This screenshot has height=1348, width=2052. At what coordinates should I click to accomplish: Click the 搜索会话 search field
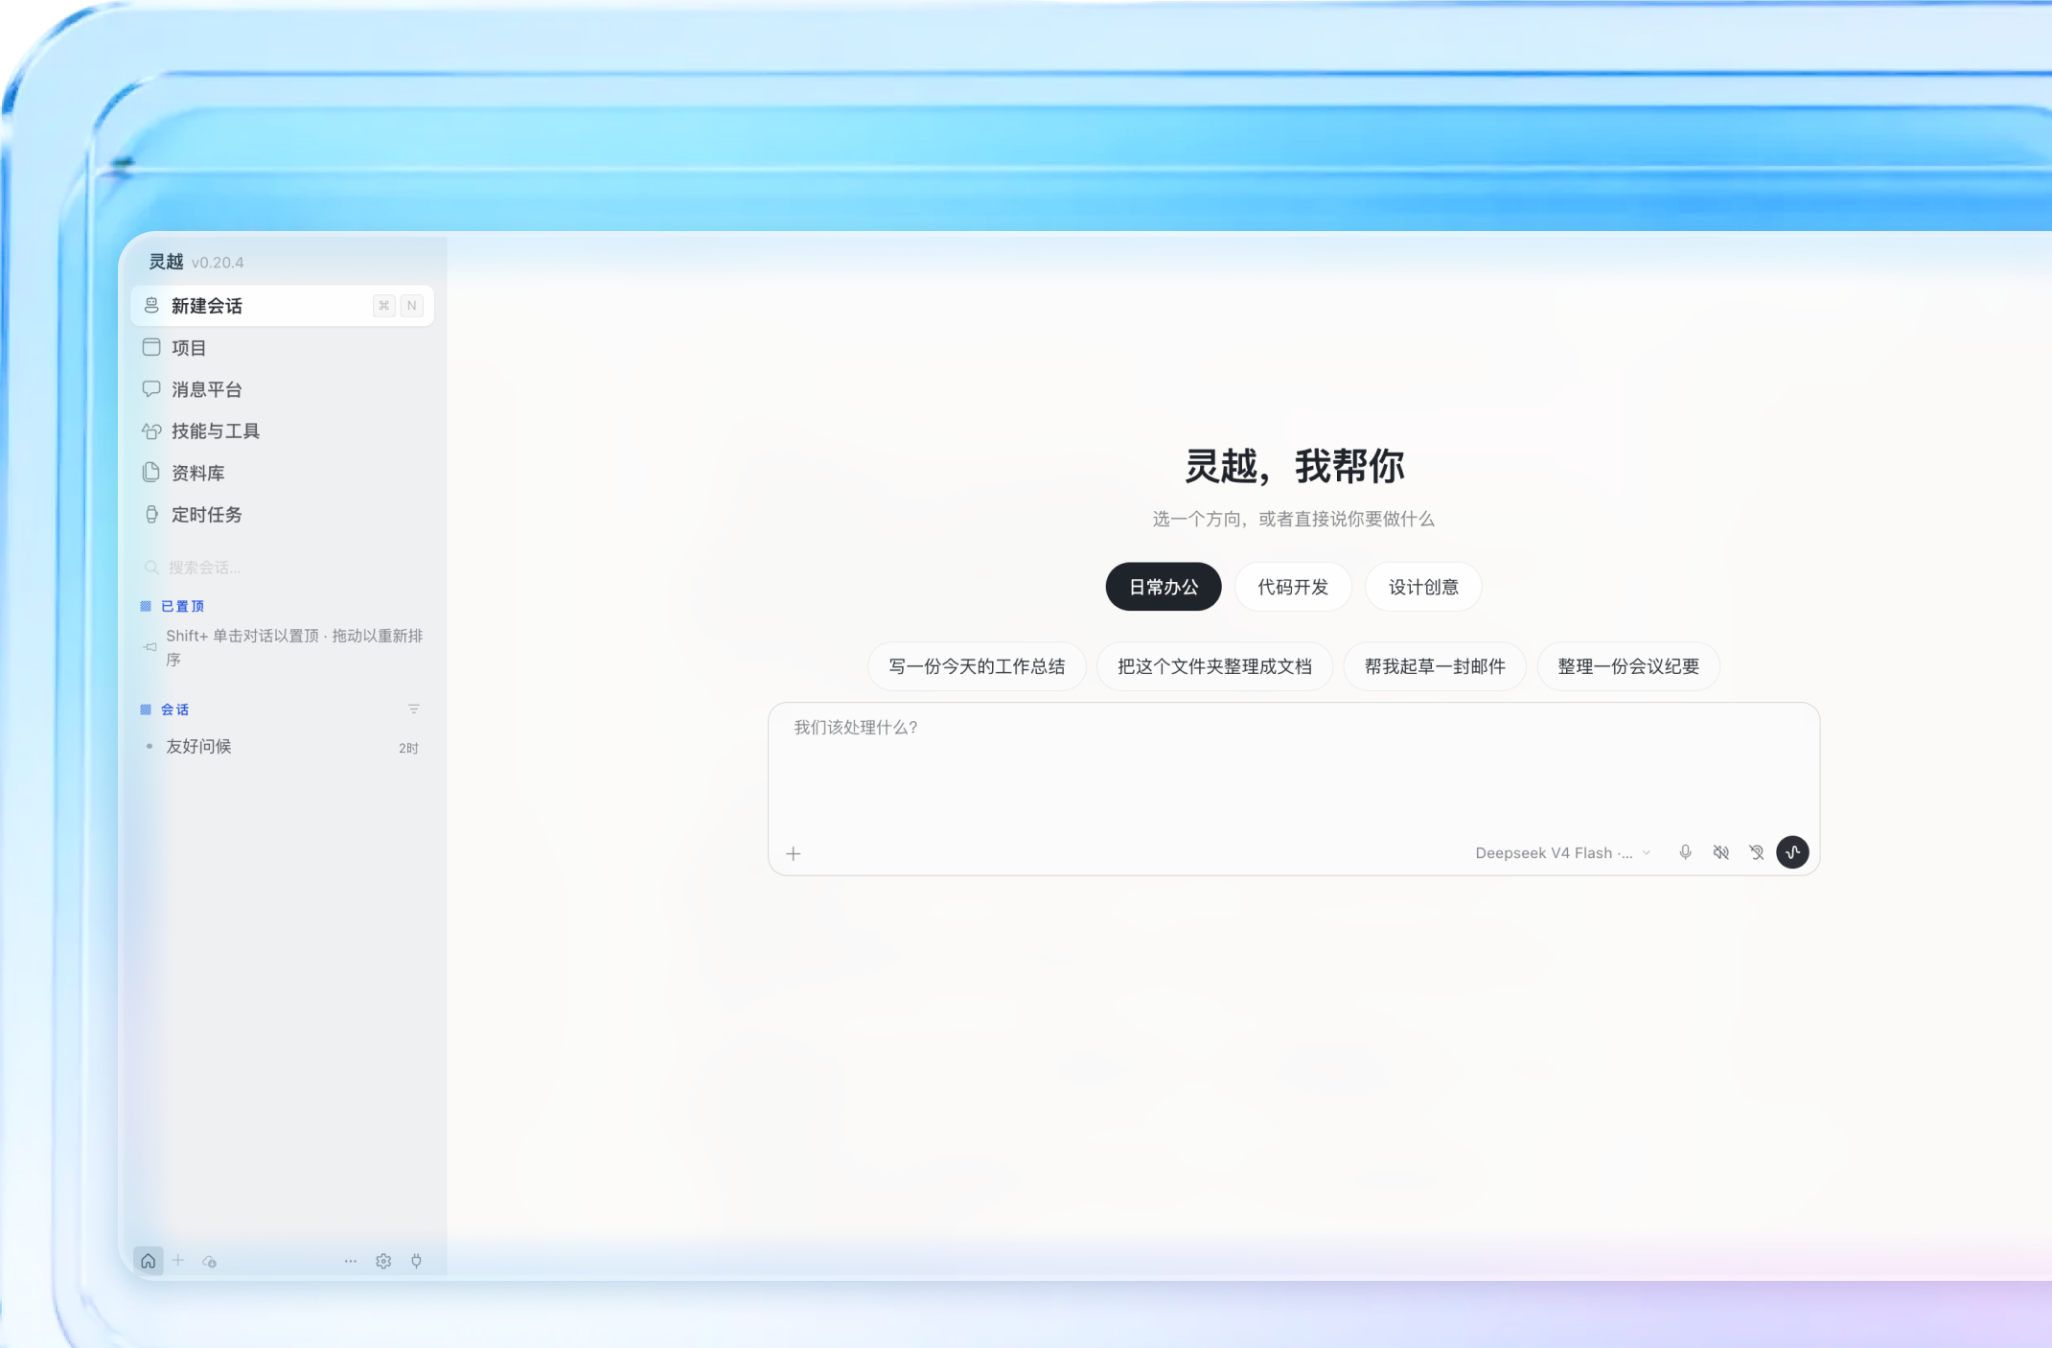point(282,568)
